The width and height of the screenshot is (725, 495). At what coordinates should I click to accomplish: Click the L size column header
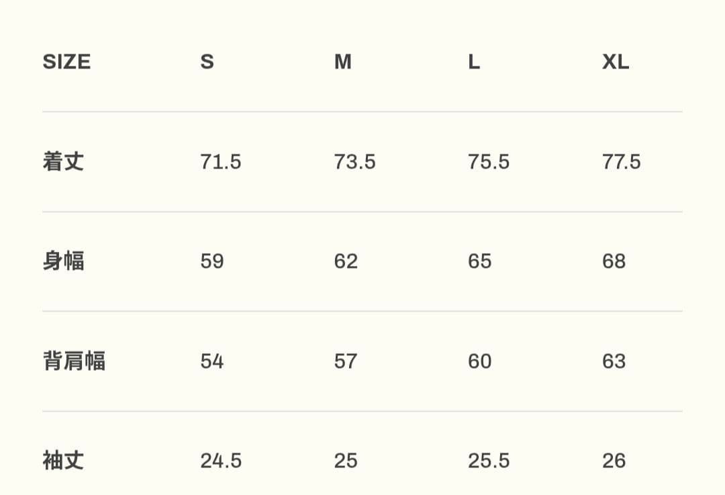[474, 62]
